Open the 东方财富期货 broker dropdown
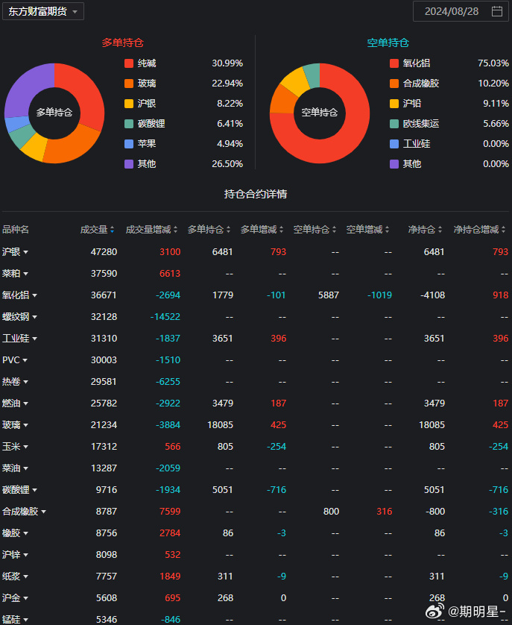This screenshot has height=625, width=512. [42, 11]
